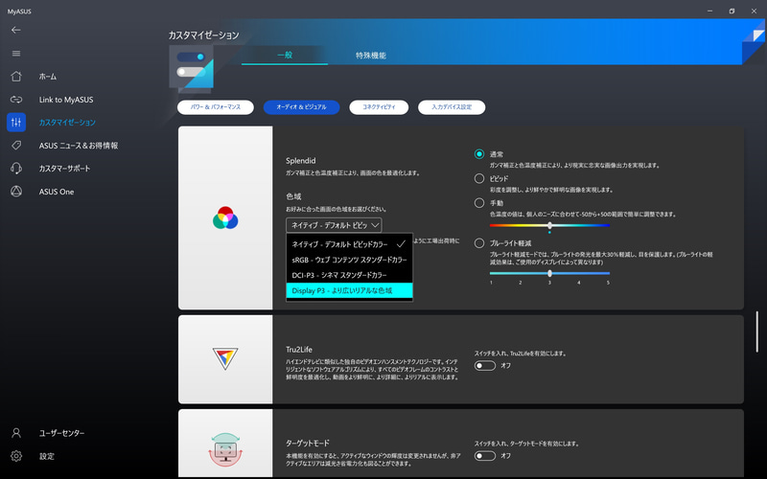Click the ASUS ニュース tag icon
The height and width of the screenshot is (479, 767).
pyautogui.click(x=16, y=146)
